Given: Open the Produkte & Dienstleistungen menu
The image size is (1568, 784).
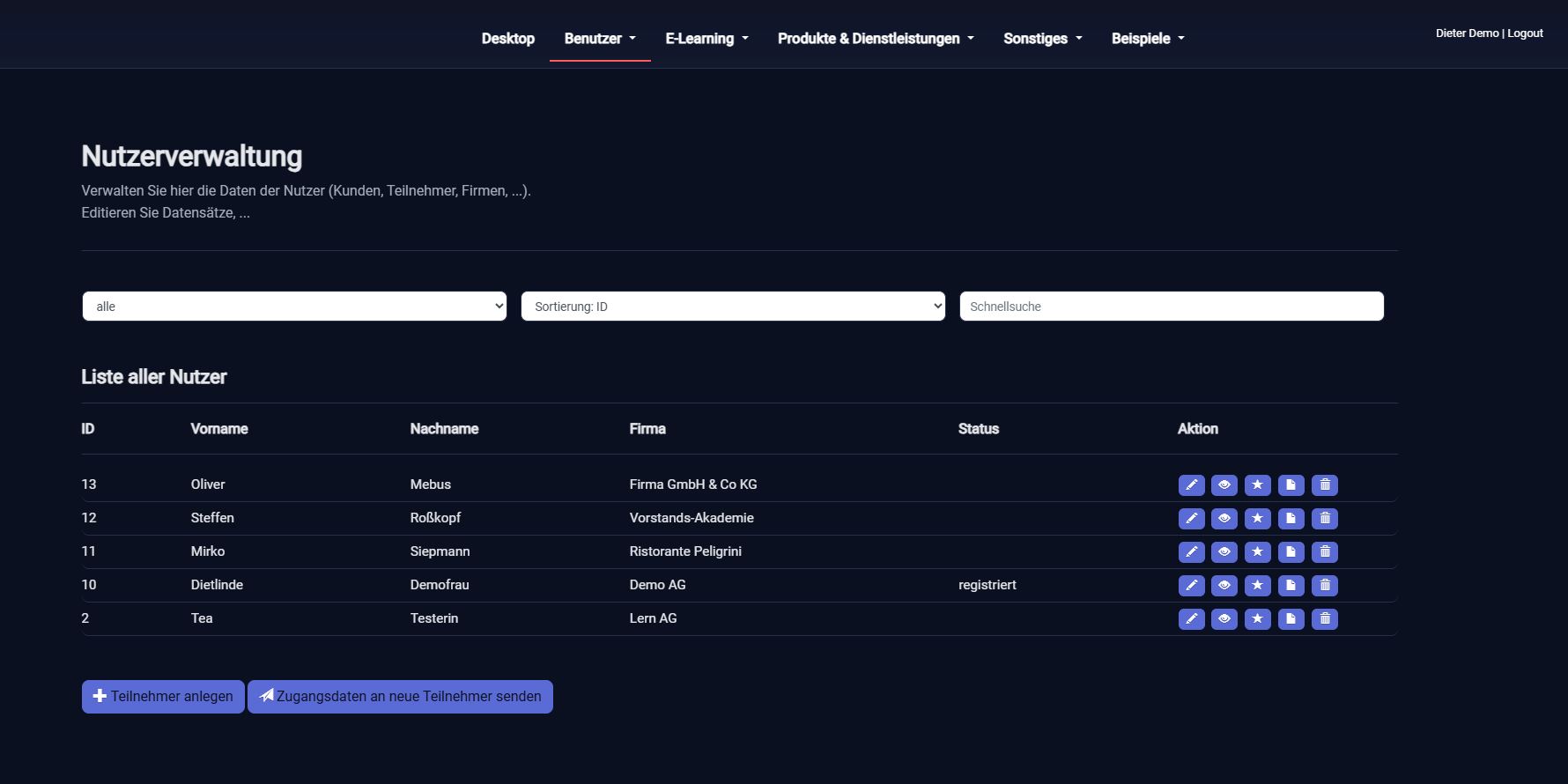Looking at the screenshot, I should pos(876,39).
